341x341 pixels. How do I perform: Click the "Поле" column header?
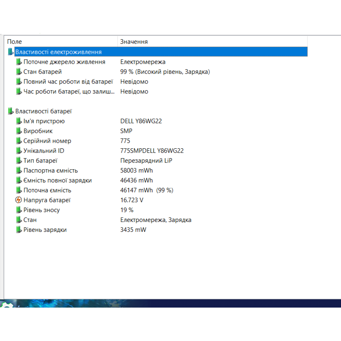click(15, 41)
